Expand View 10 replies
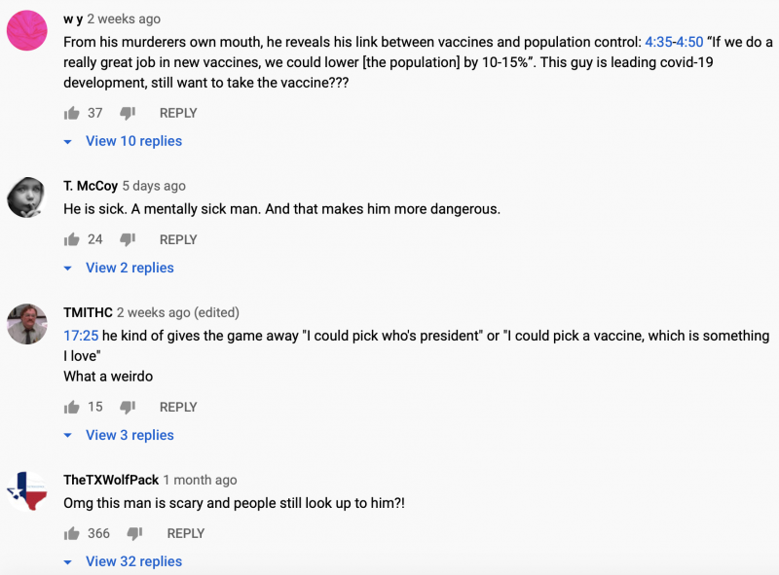 [x=133, y=141]
